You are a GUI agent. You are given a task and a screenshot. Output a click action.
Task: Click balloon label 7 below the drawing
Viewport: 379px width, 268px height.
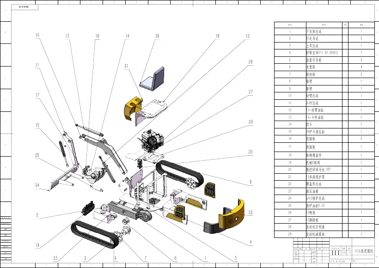pyautogui.click(x=146, y=258)
